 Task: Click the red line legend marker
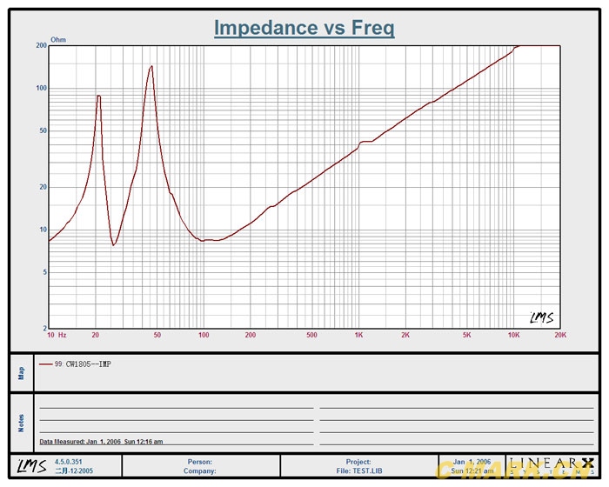45,364
